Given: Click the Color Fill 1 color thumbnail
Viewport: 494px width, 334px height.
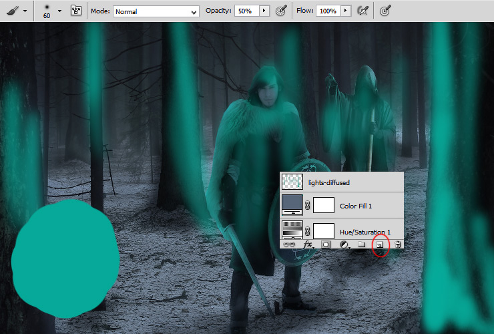Looking at the screenshot, I should pos(292,205).
